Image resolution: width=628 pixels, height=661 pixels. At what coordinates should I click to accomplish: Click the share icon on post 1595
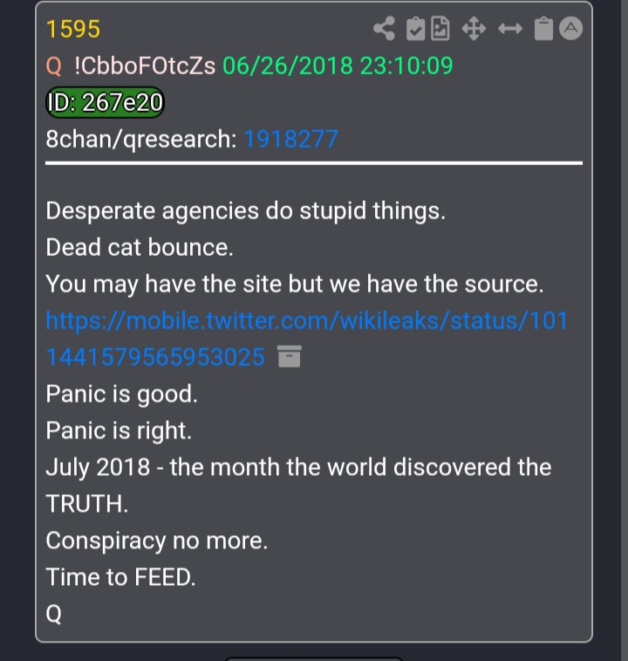384,29
